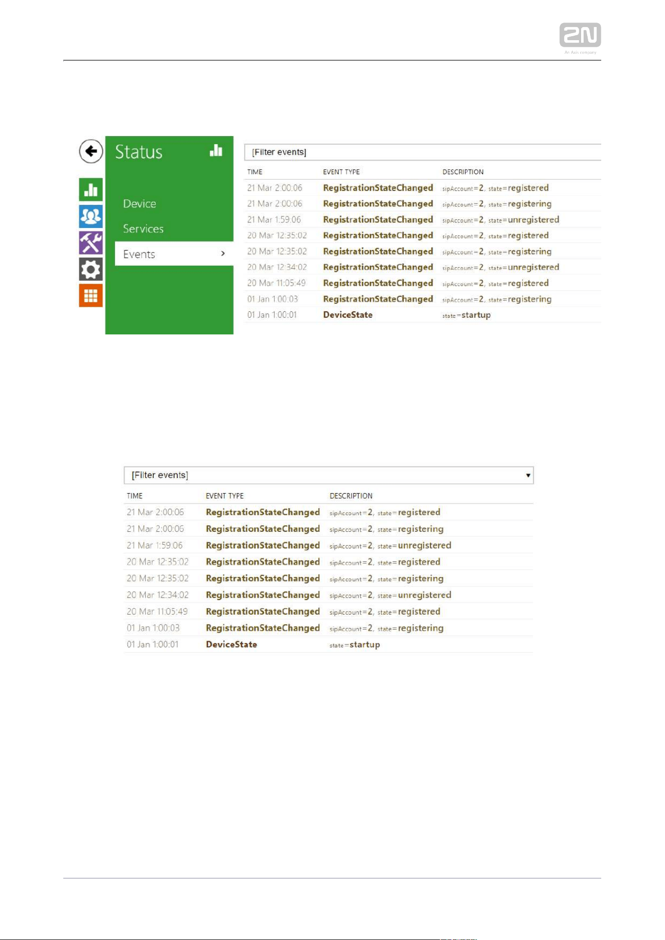
Task: Click the upper DESCRIPTION column header
Action: pyautogui.click(x=463, y=172)
